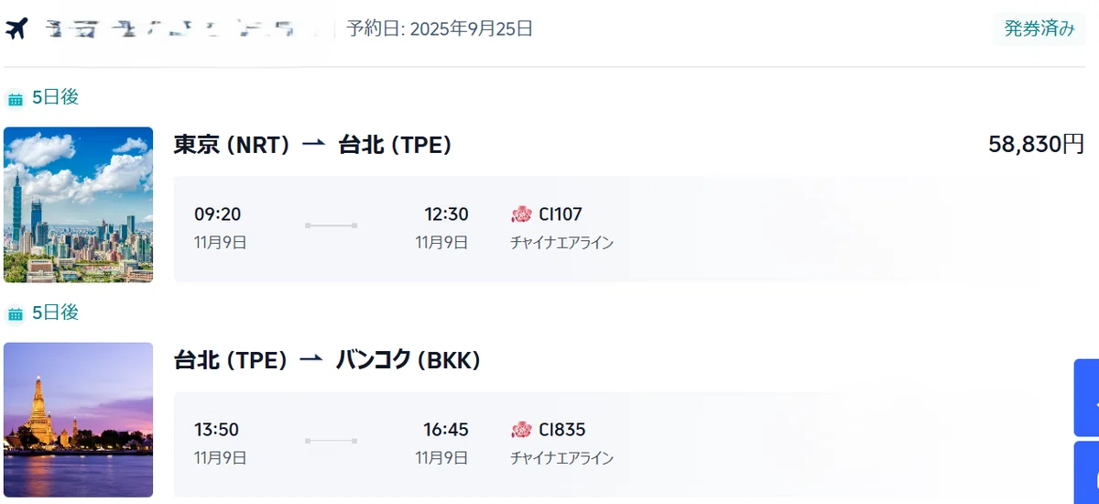Click the calendar icon above the Bangkok flight

(x=16, y=314)
